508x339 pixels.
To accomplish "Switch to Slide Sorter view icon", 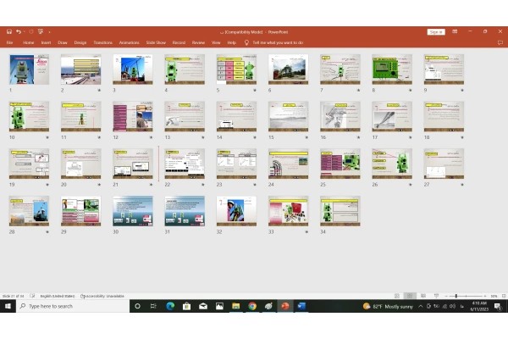I will pos(410,296).
